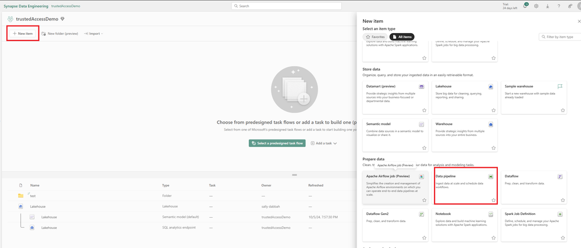Click the Spark Job Definition card icon
The width and height of the screenshot is (581, 248).
pyautogui.click(x=560, y=214)
